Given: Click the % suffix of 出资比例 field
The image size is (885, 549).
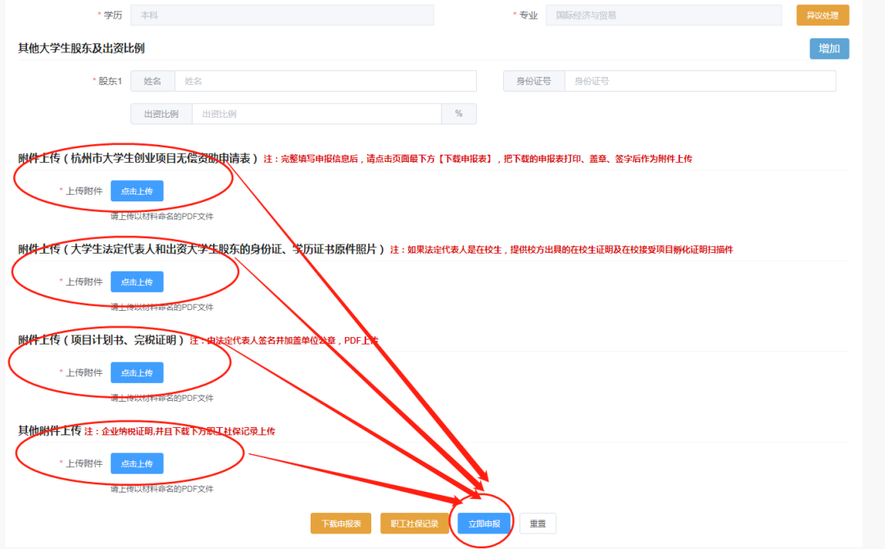Looking at the screenshot, I should pyautogui.click(x=459, y=114).
